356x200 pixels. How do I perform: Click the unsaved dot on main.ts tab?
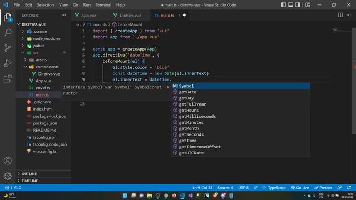click(184, 15)
